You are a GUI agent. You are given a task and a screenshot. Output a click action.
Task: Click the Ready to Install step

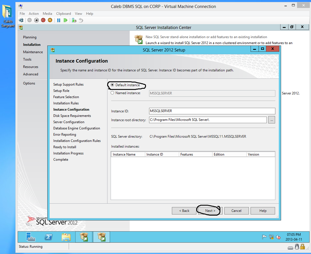[x=65, y=147]
